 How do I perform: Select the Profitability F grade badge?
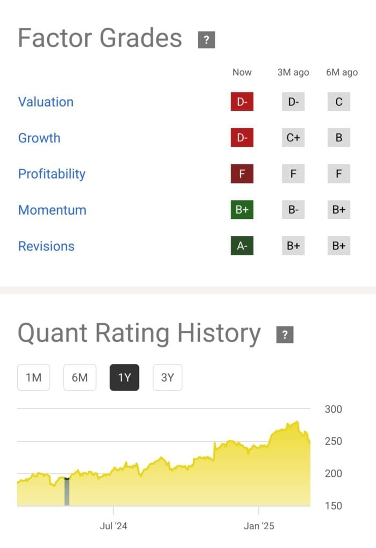click(x=242, y=173)
